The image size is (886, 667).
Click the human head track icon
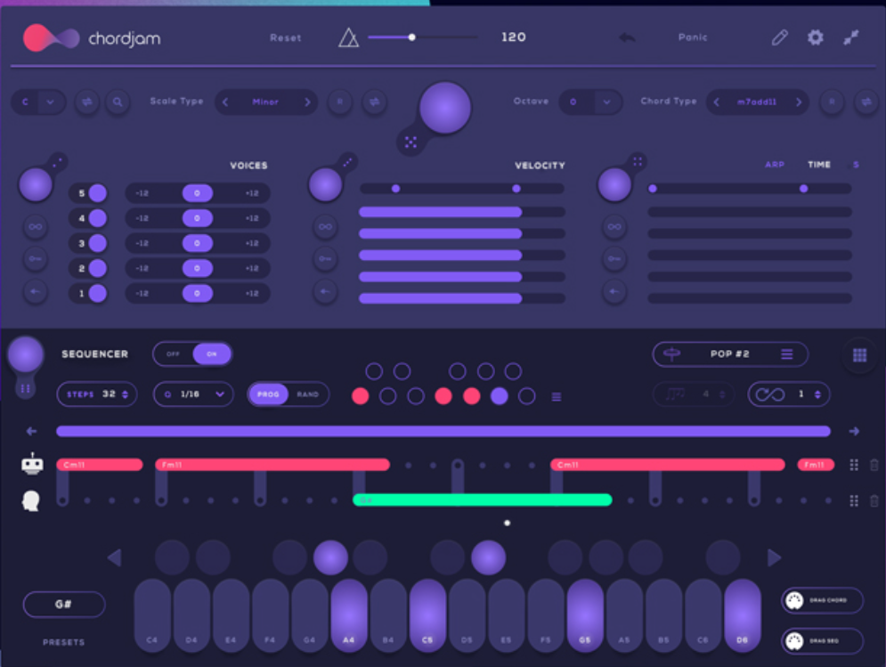(31, 500)
